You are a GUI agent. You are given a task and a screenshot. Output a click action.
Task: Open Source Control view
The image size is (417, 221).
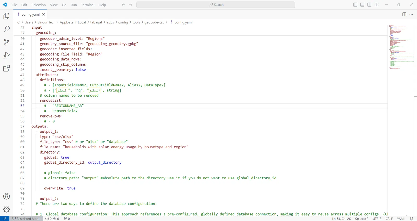click(x=7, y=42)
